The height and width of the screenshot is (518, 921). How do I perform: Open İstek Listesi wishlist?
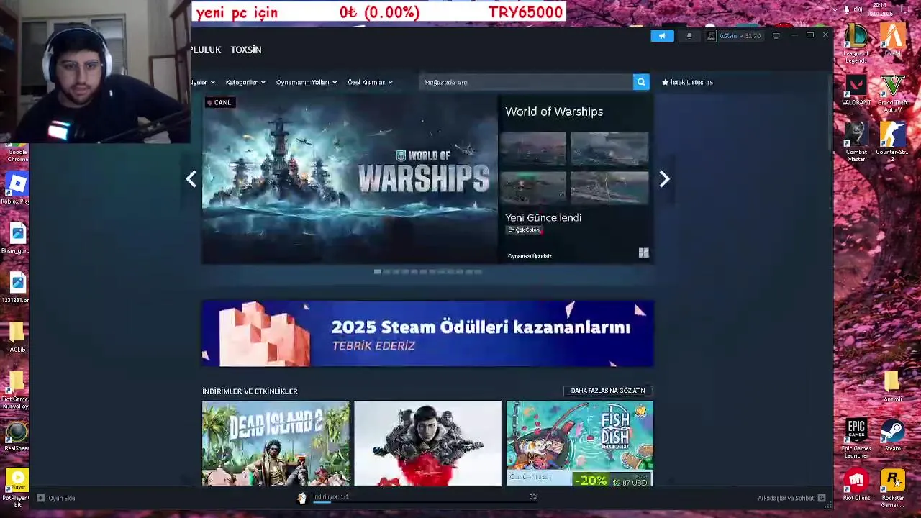coord(687,82)
